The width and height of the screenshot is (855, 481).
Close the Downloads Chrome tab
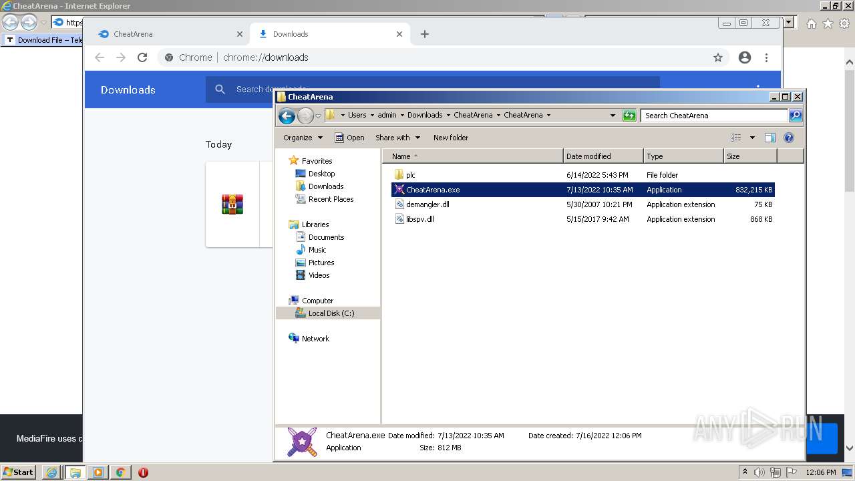[399, 34]
